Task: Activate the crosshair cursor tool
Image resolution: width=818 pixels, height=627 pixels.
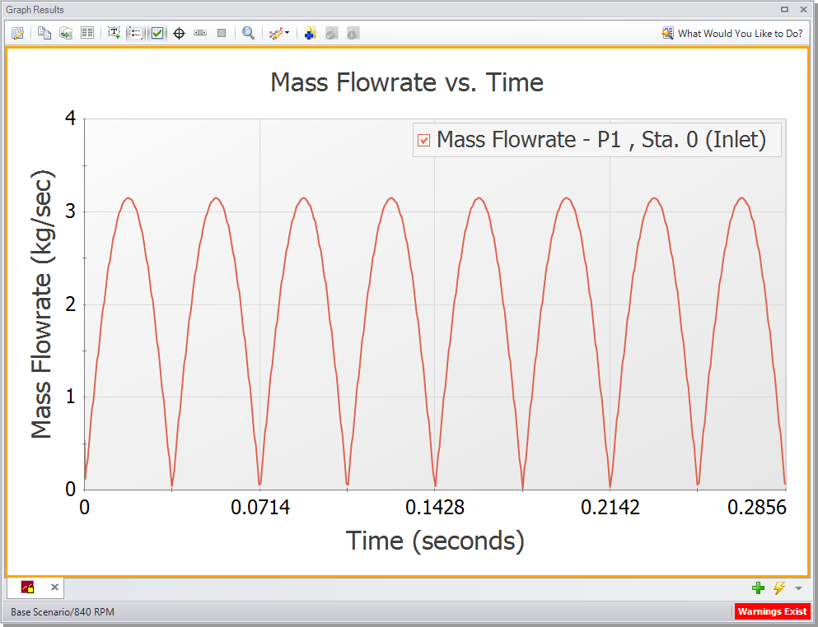Action: pos(179,34)
